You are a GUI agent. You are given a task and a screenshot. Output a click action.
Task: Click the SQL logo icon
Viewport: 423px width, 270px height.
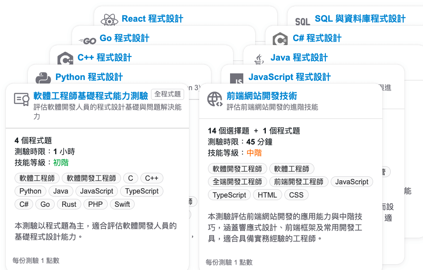pyautogui.click(x=302, y=22)
